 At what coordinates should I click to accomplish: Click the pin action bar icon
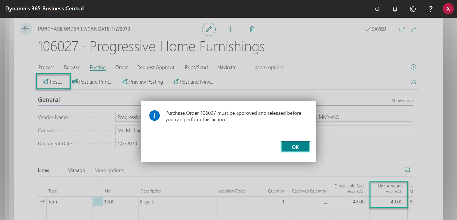[x=413, y=82]
